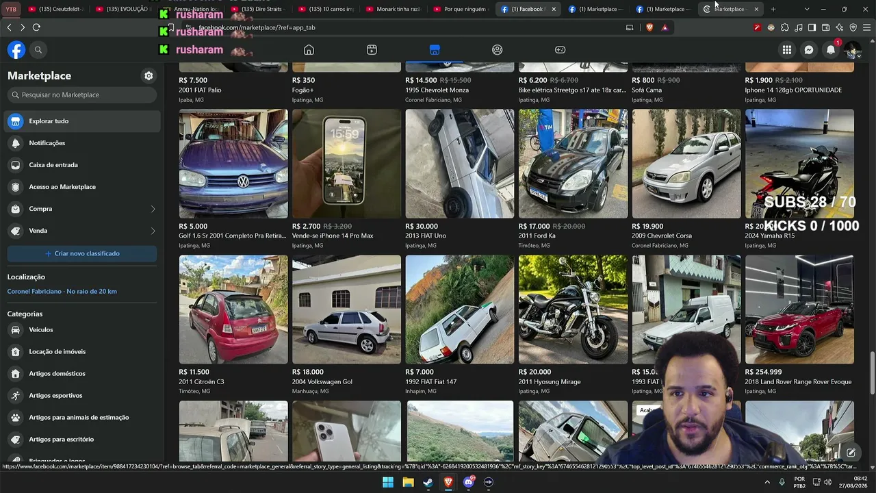Click the browser forward arrow
The height and width of the screenshot is (493, 876).
click(23, 27)
